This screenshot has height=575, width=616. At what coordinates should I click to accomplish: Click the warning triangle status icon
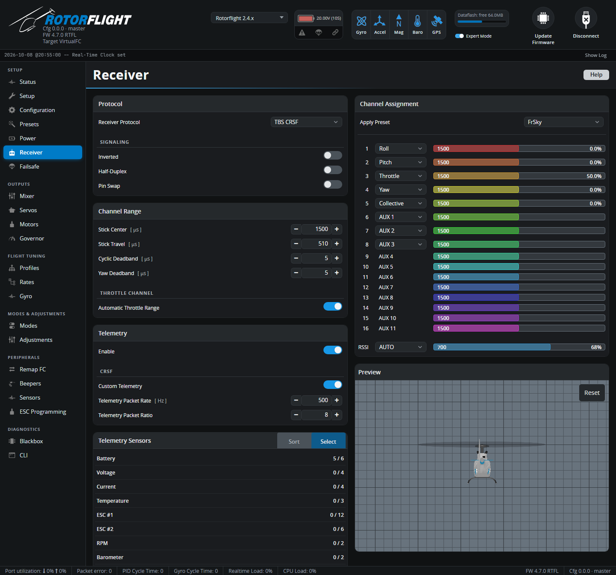tap(302, 33)
